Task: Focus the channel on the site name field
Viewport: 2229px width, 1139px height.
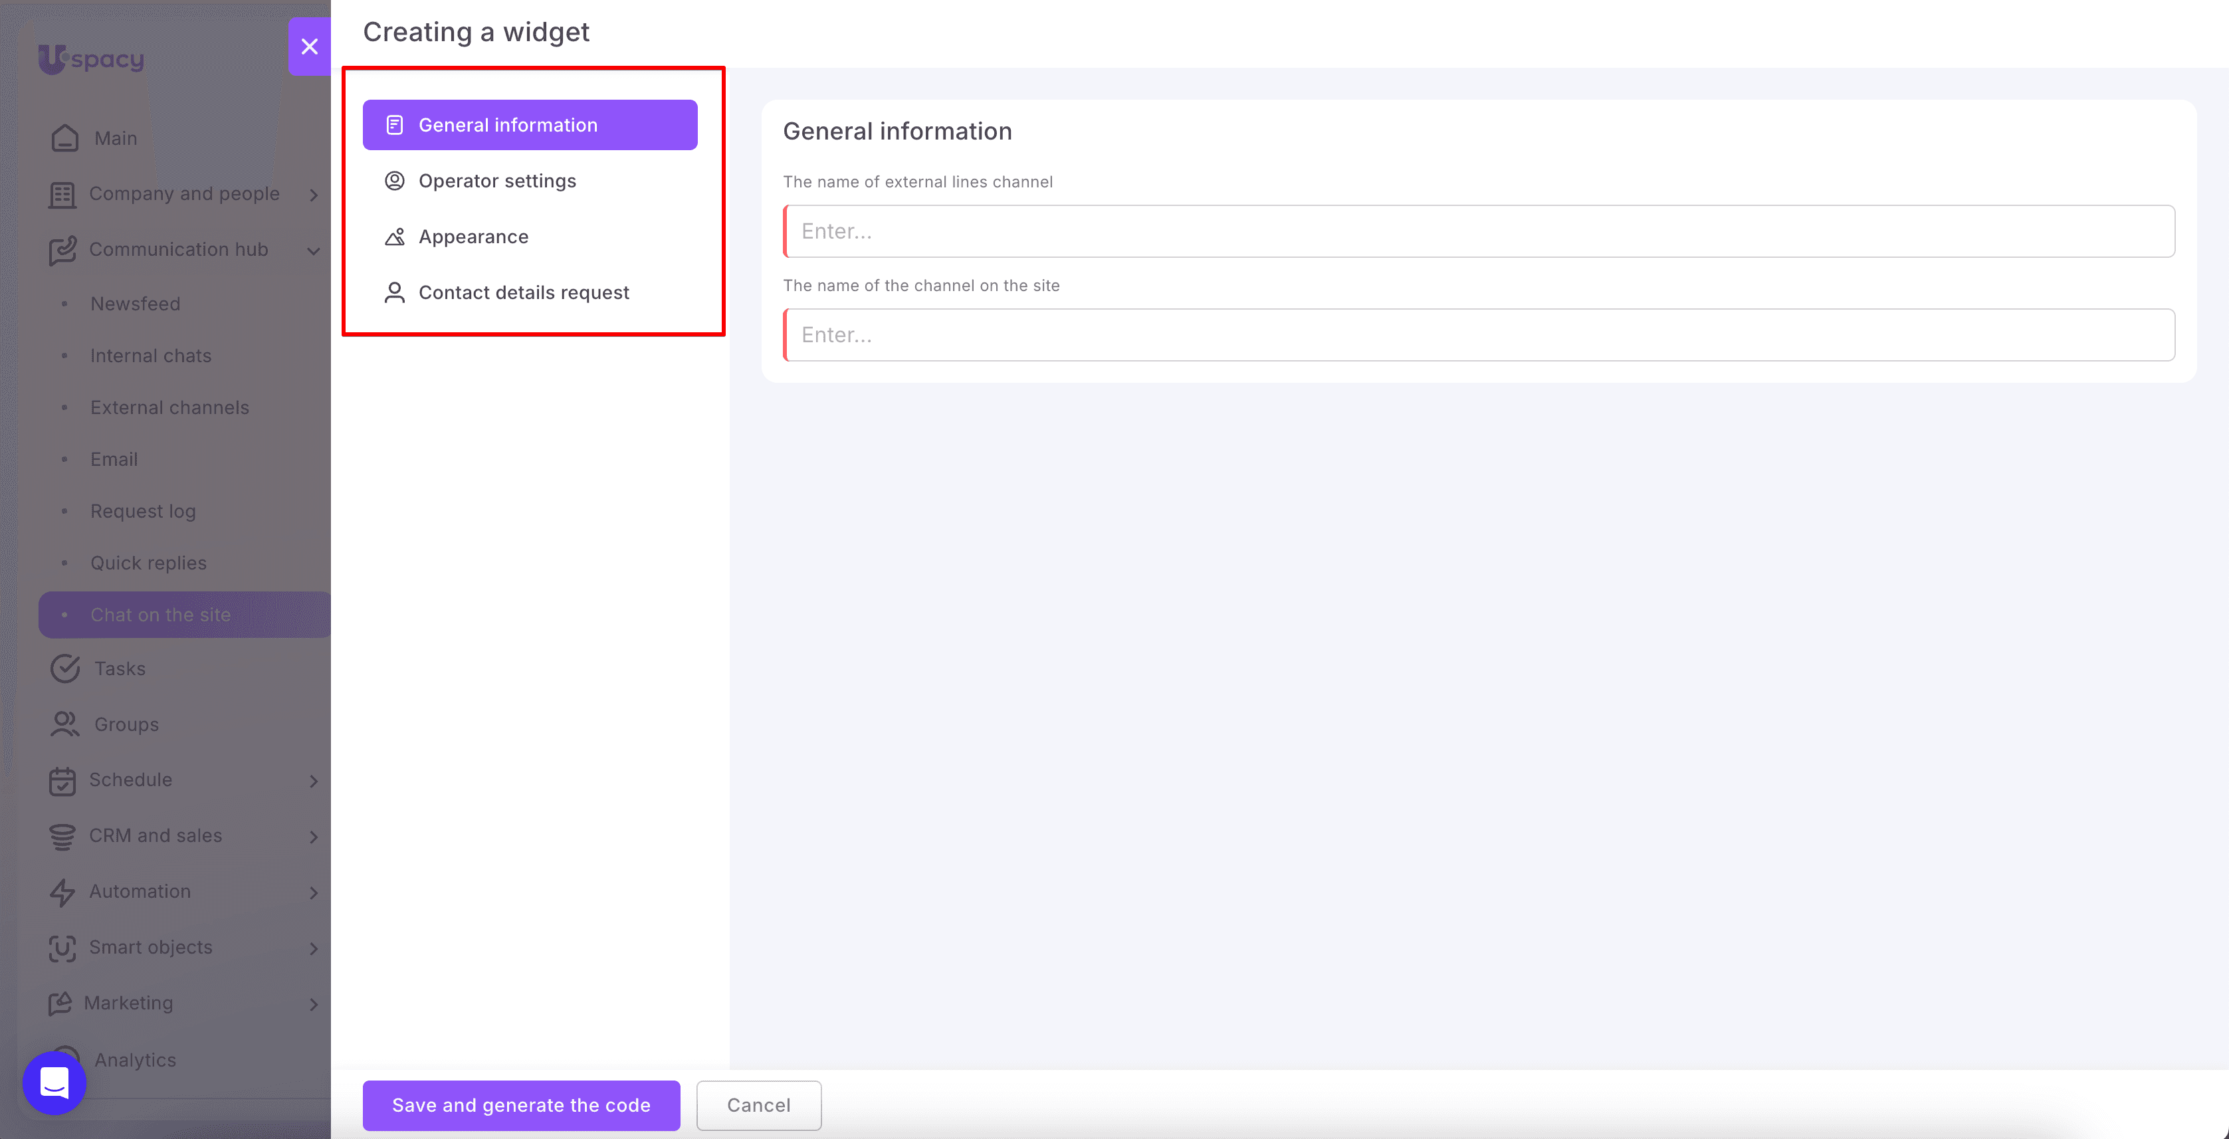Action: pyautogui.click(x=1479, y=335)
